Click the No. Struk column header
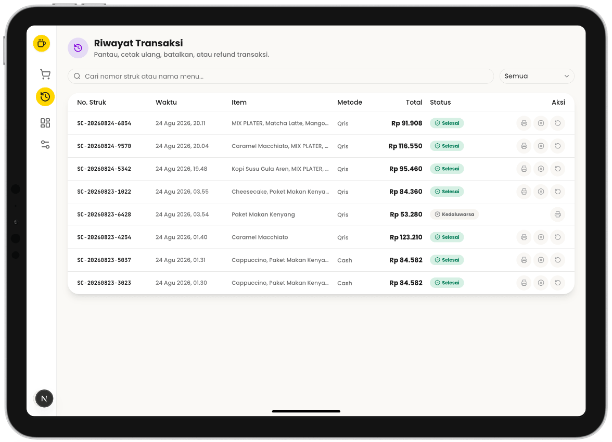The image size is (612, 442). pyautogui.click(x=92, y=102)
